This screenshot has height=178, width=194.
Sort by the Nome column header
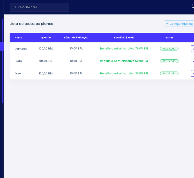click(18, 38)
